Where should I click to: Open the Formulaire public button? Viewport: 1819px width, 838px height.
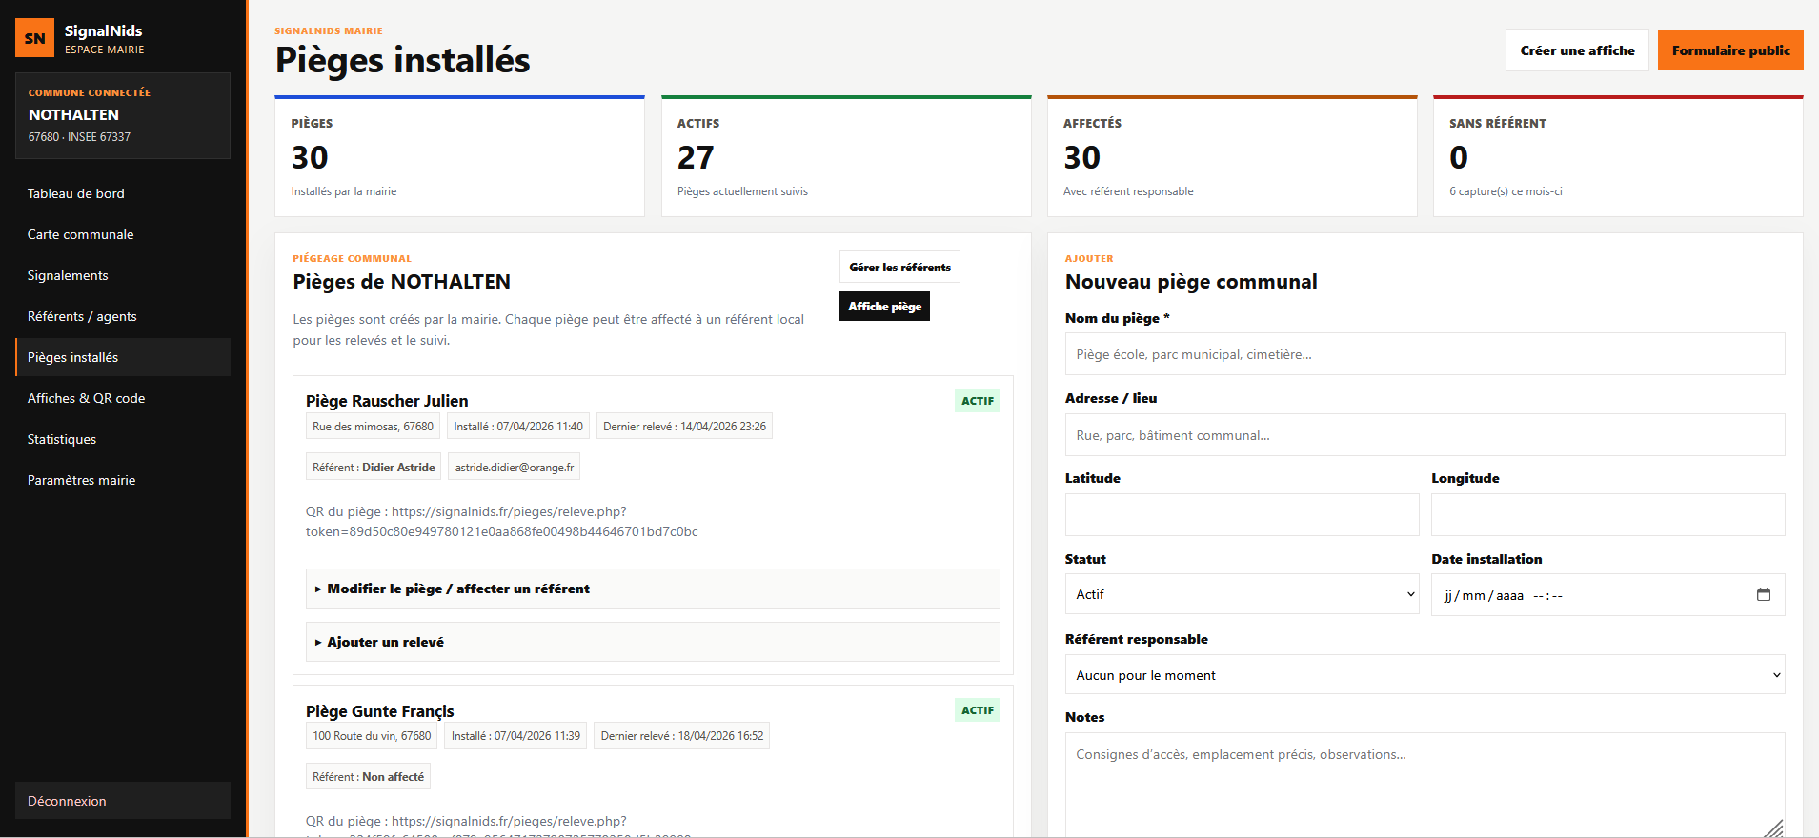[1730, 50]
